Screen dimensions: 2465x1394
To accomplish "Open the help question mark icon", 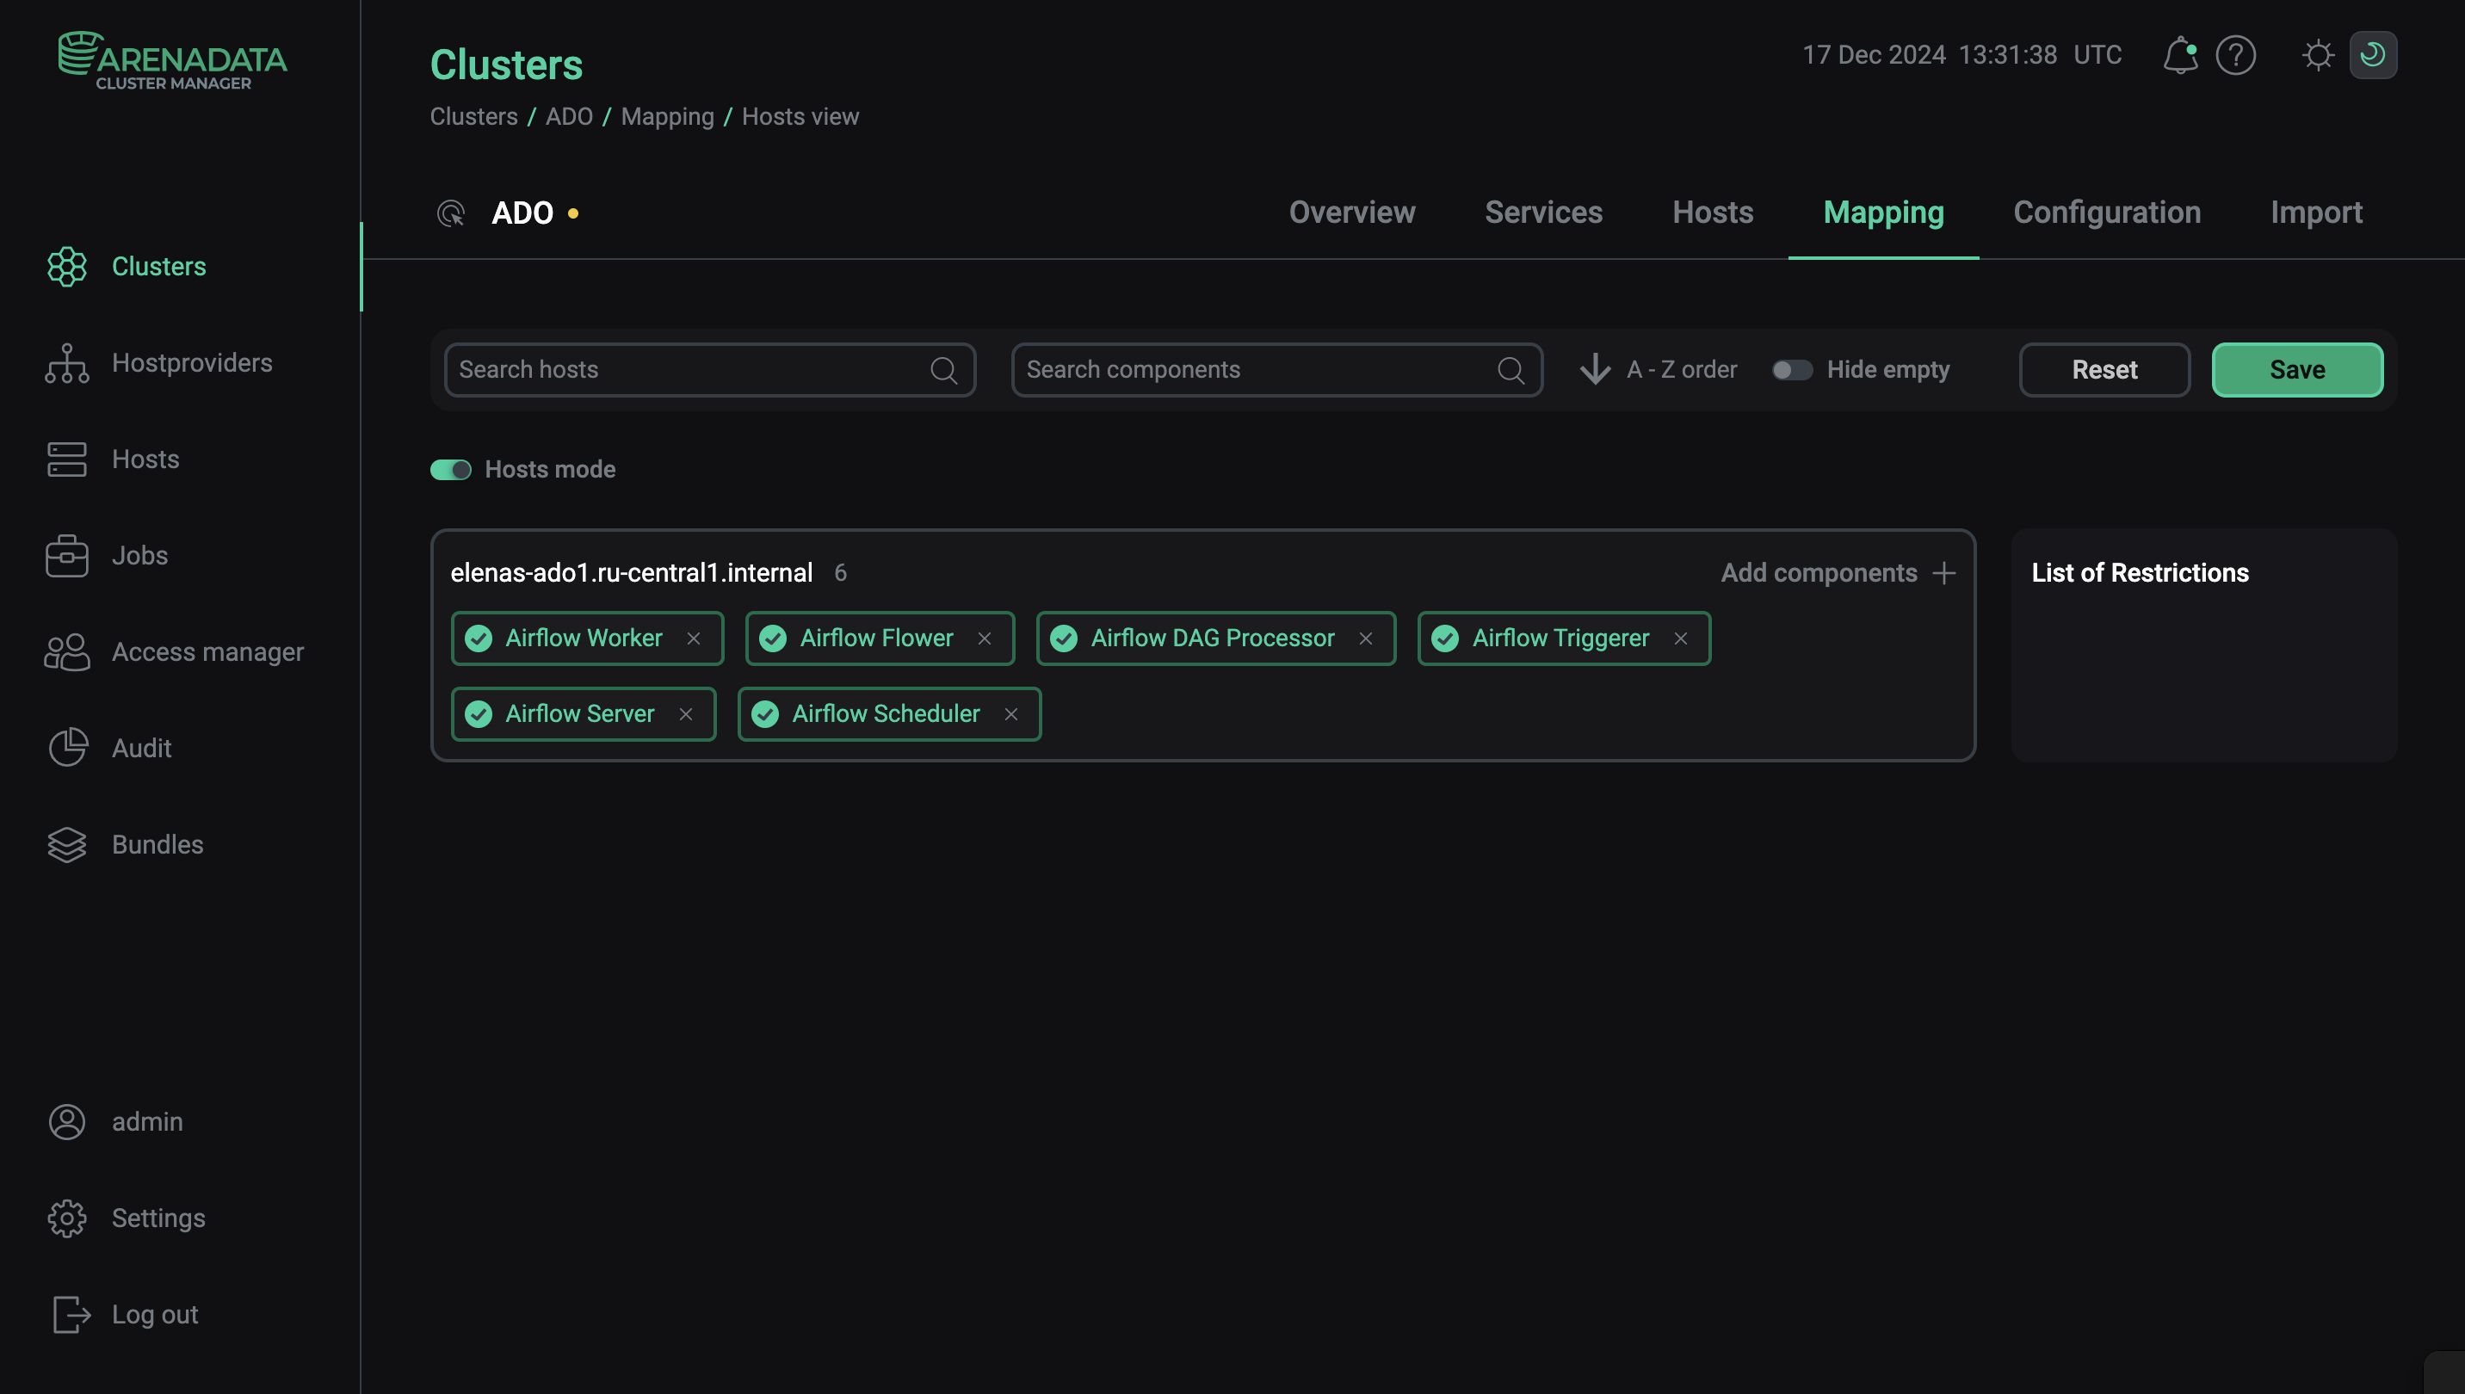I will click(2236, 54).
